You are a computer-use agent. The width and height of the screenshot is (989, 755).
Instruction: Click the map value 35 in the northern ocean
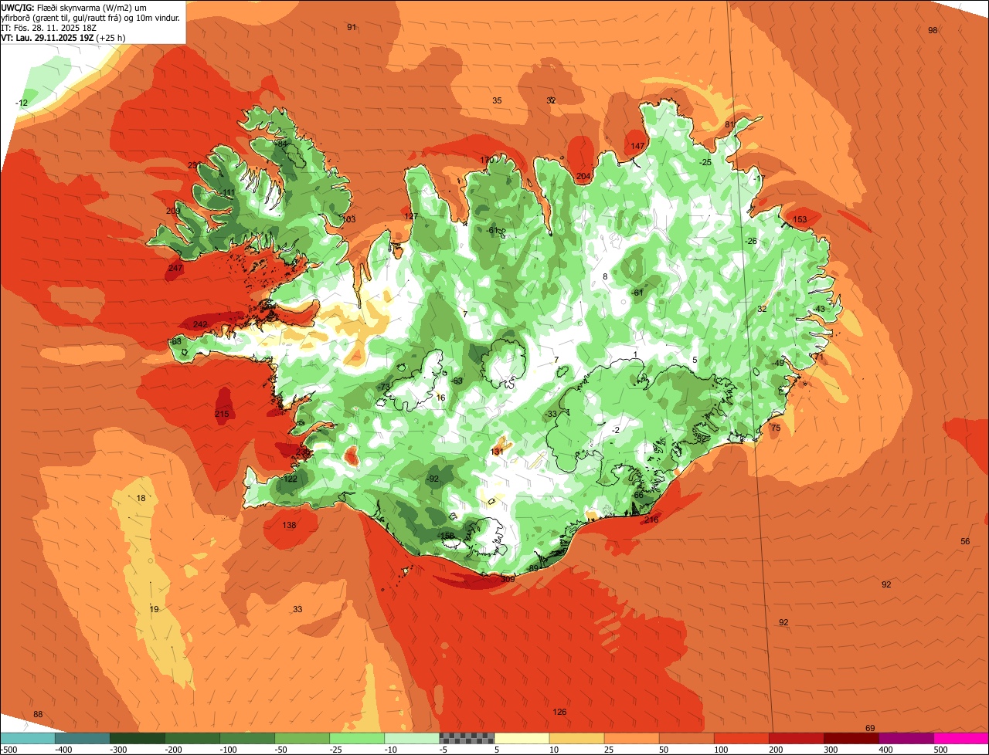pyautogui.click(x=497, y=100)
